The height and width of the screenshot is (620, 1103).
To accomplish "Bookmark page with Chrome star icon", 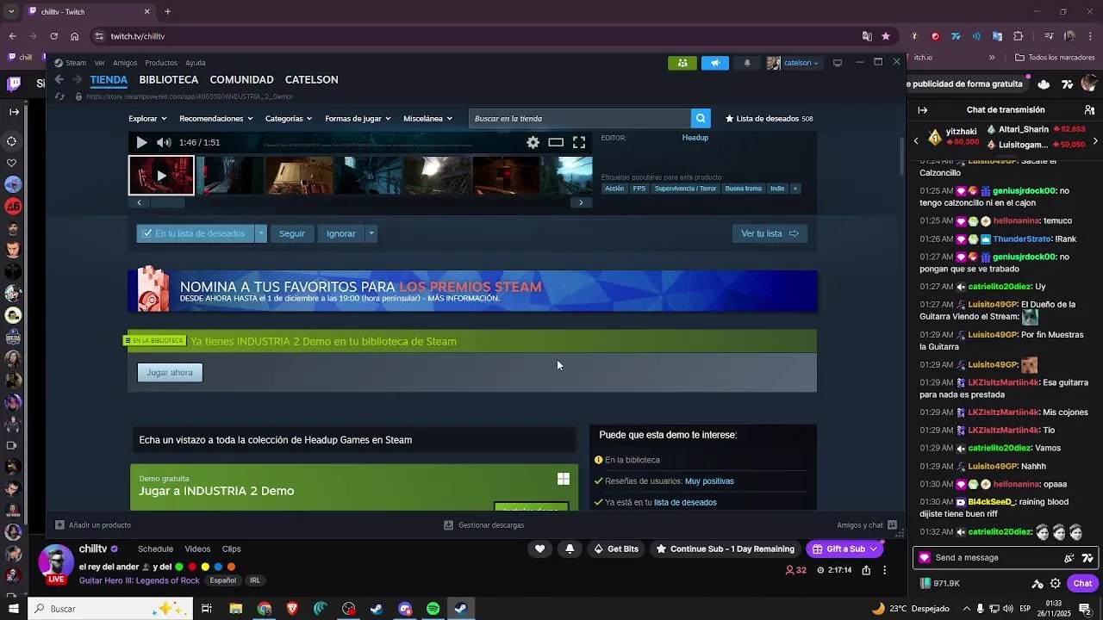I will 886,36.
